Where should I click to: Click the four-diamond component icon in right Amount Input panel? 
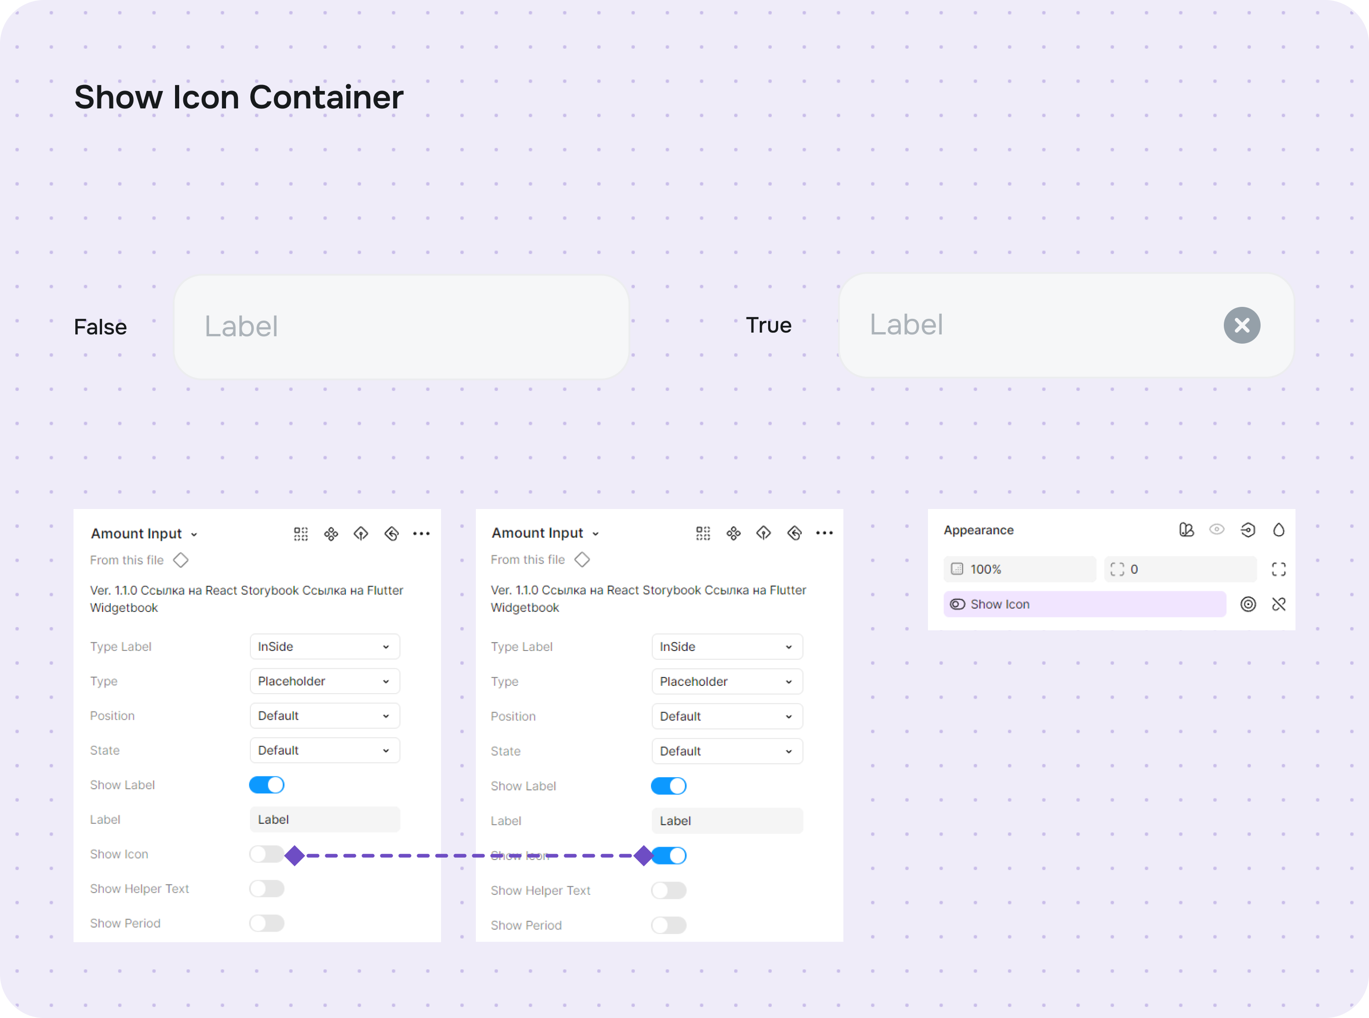[733, 533]
